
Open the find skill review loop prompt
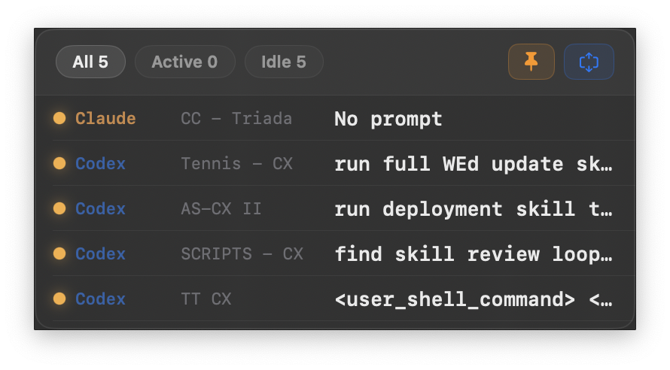(473, 253)
